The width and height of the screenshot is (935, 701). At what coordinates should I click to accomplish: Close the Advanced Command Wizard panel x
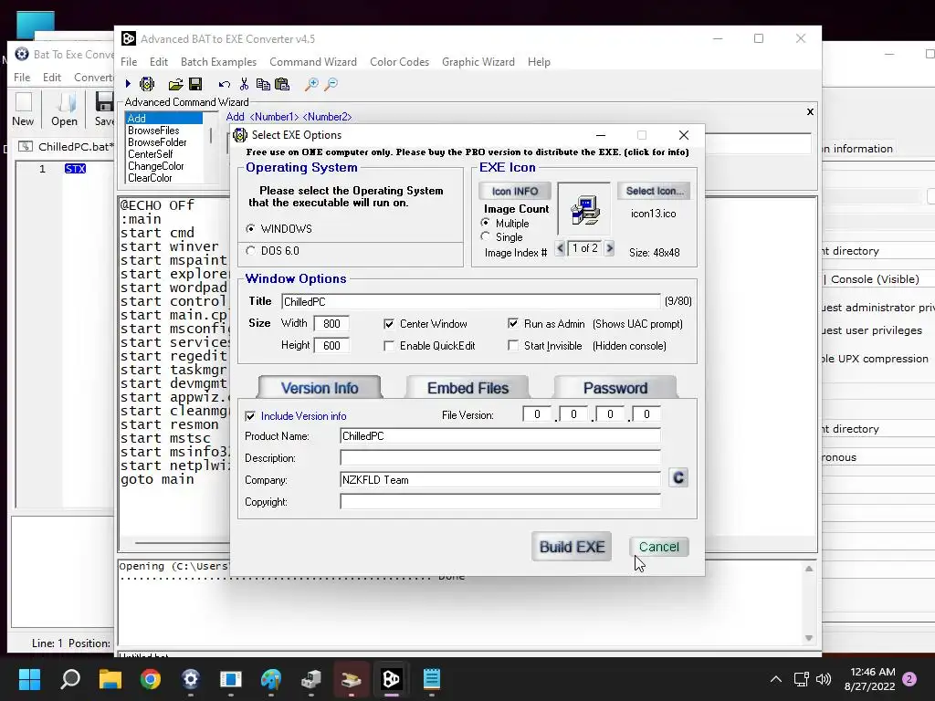pyautogui.click(x=810, y=111)
